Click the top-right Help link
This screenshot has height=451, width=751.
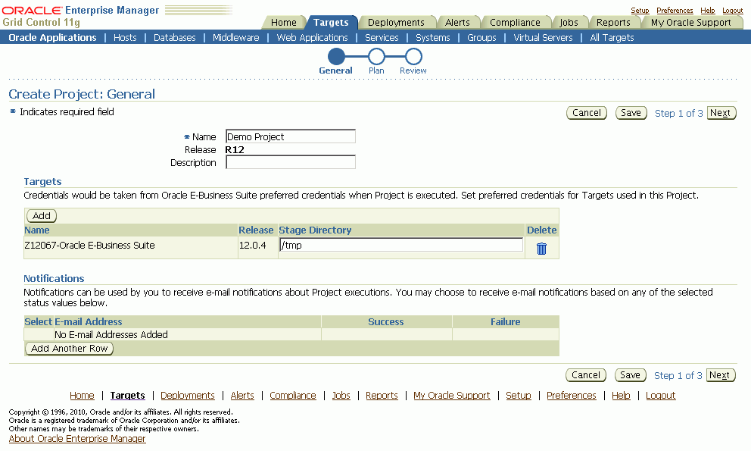click(707, 11)
